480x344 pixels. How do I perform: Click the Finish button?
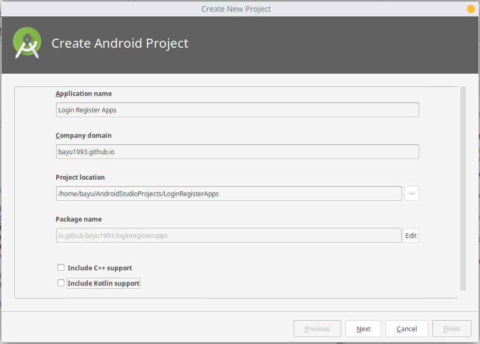point(451,329)
